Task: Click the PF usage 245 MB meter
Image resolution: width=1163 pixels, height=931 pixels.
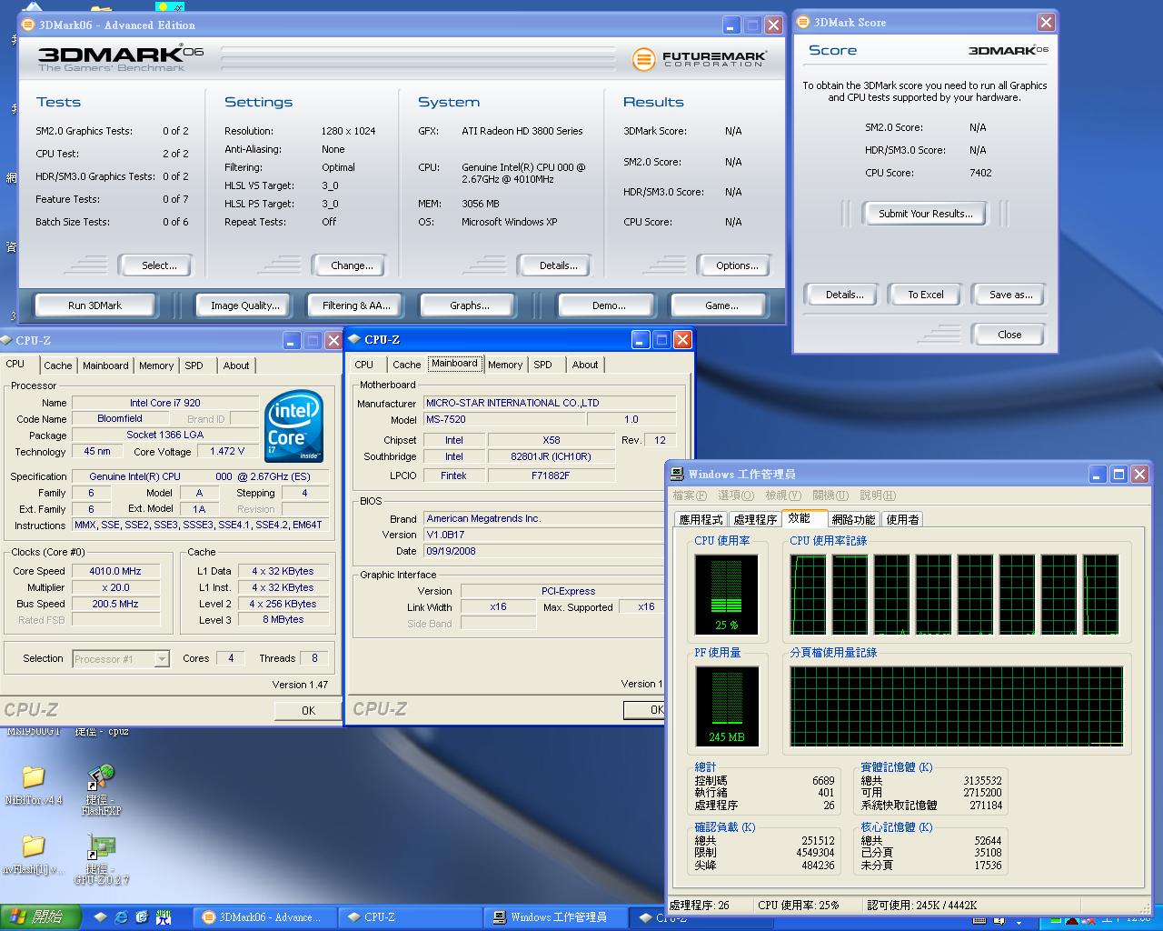Action: tap(726, 706)
